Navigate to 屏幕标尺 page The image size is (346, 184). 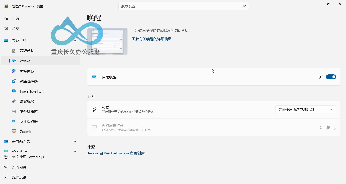[41, 101]
